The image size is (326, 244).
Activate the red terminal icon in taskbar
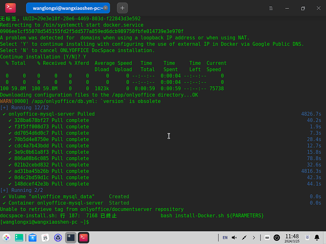pyautogui.click(x=84, y=238)
